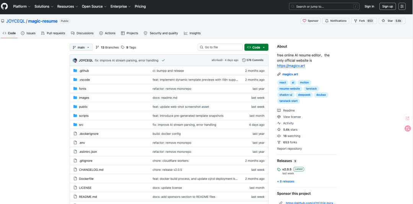Expand the Solutions menu
Image resolution: width=413 pixels, height=204 pixels.
(44, 6)
